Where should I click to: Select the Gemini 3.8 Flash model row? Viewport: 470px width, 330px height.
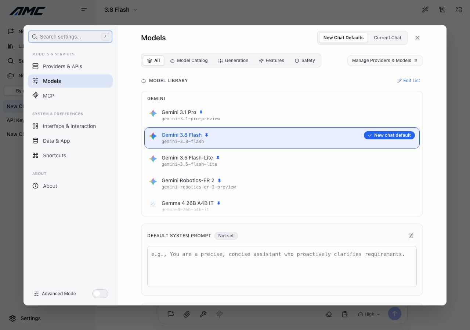(282, 138)
